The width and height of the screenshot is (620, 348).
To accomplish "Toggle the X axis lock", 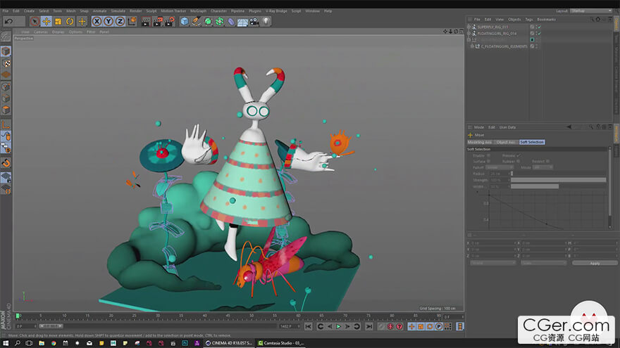I will [x=97, y=21].
